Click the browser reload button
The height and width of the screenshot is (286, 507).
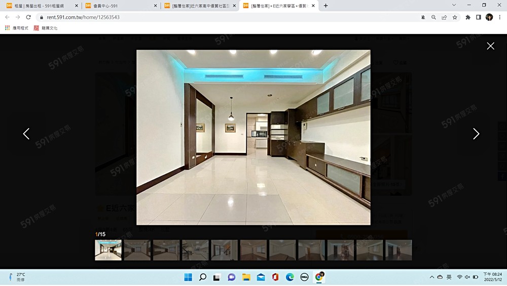pyautogui.click(x=28, y=17)
